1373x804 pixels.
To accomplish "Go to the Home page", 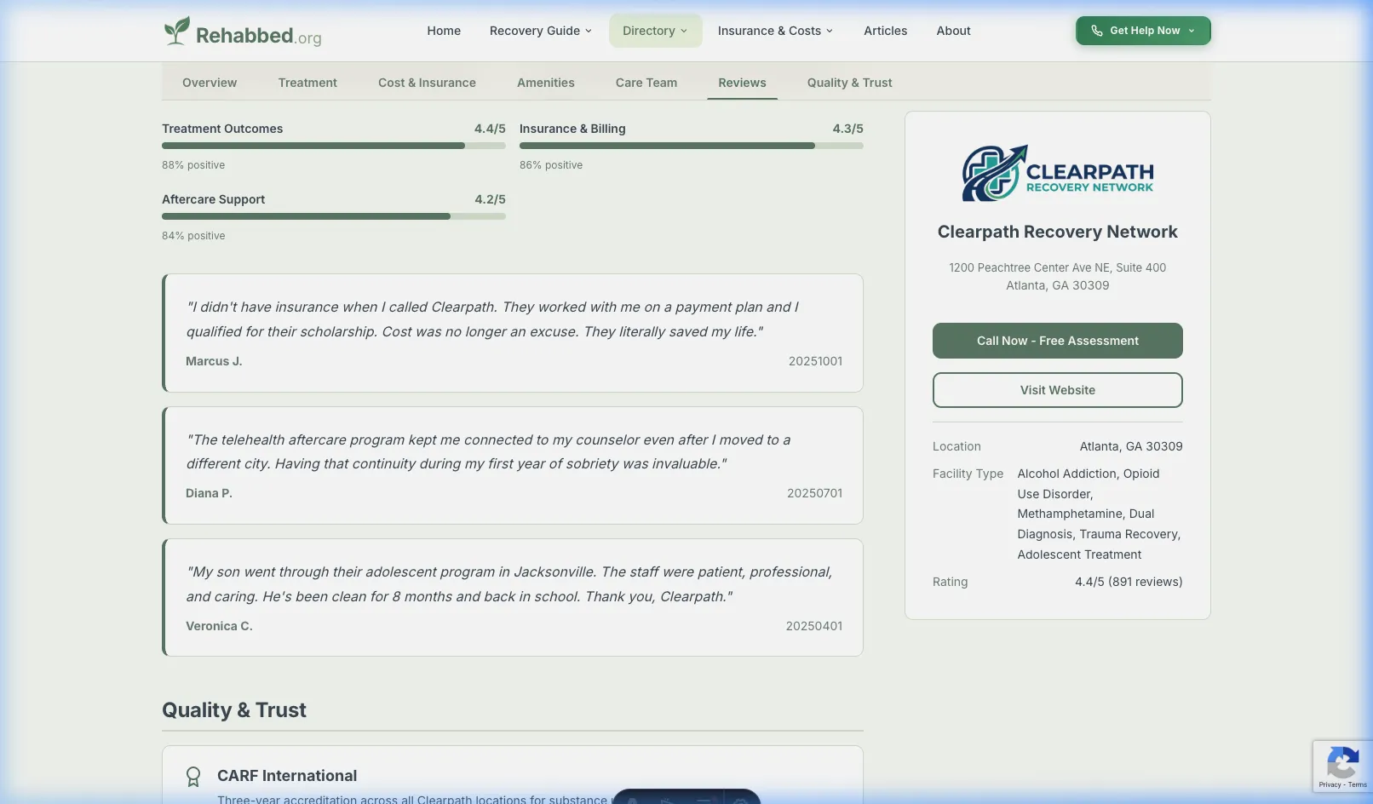I will point(444,31).
